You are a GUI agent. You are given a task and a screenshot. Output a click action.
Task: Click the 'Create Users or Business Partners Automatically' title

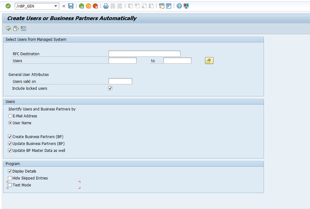click(72, 18)
